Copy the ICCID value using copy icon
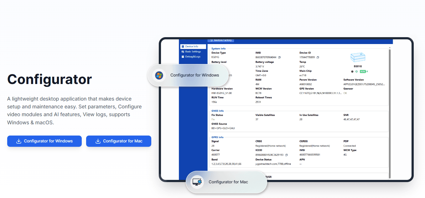Screen dimensions: 425x198 tap(286, 155)
